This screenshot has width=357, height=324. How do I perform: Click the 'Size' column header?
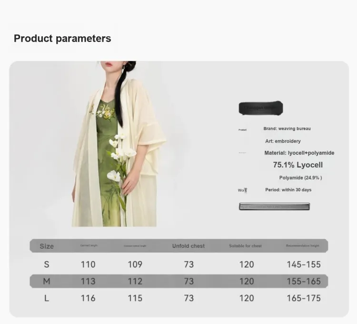click(x=47, y=246)
